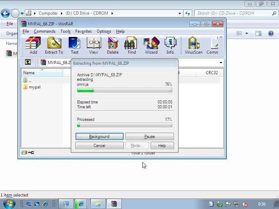279x209 pixels.
Task: Click the Explorer change view icon
Action: tap(239, 33)
